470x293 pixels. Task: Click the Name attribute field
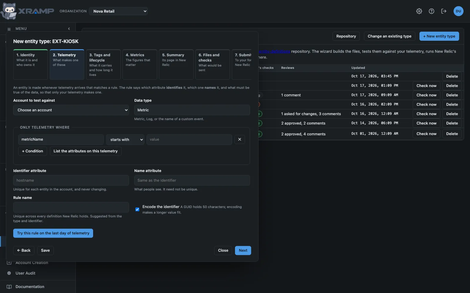coord(192,180)
